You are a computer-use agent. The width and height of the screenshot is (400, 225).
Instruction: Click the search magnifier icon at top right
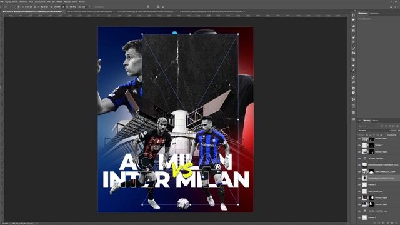391,7
